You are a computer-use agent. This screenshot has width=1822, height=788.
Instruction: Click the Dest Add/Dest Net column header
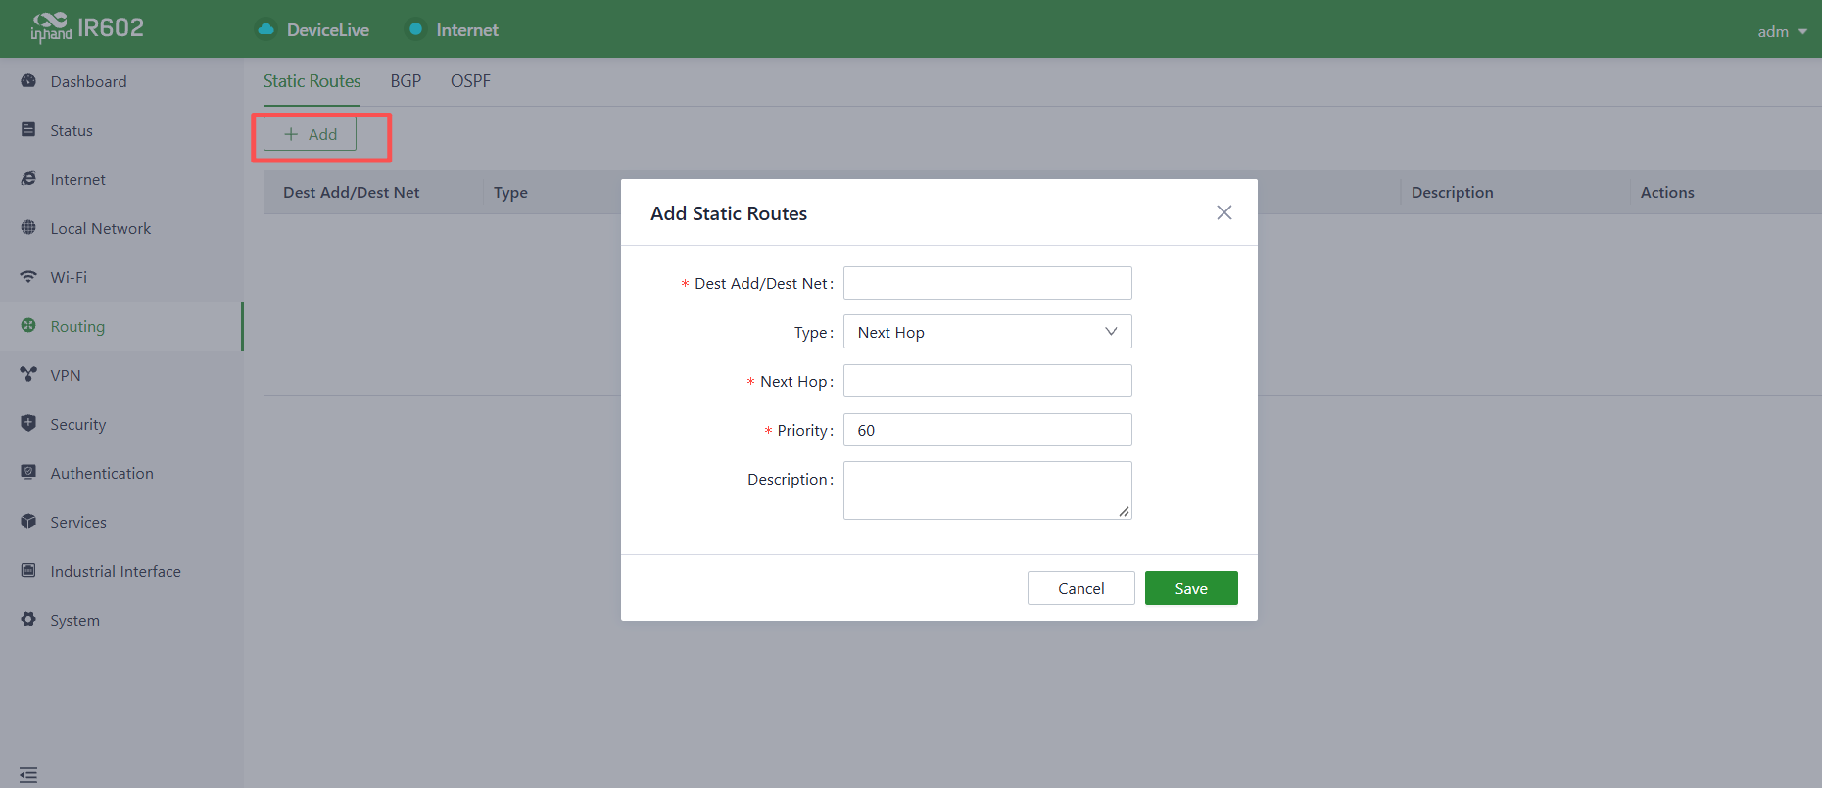pyautogui.click(x=352, y=193)
